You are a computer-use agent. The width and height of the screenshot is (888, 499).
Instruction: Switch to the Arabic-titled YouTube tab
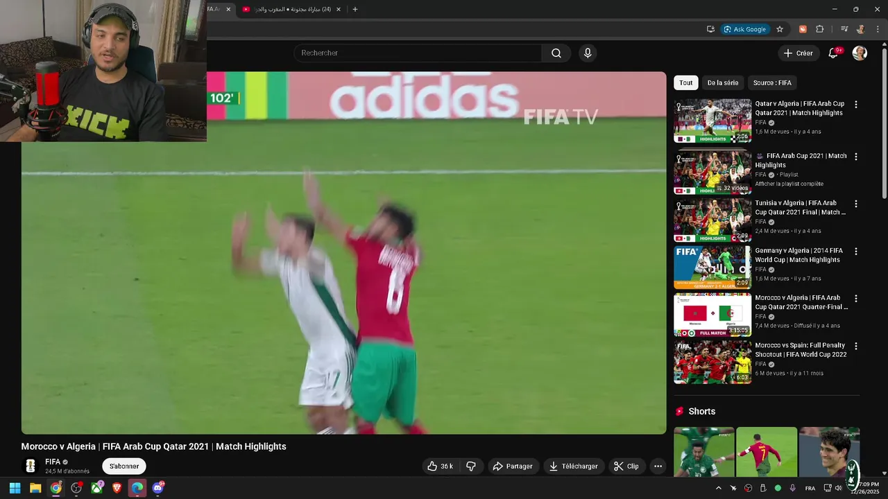pyautogui.click(x=291, y=9)
